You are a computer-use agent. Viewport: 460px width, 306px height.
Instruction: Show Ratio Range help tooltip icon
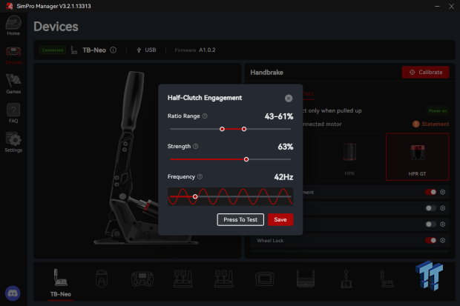click(205, 116)
